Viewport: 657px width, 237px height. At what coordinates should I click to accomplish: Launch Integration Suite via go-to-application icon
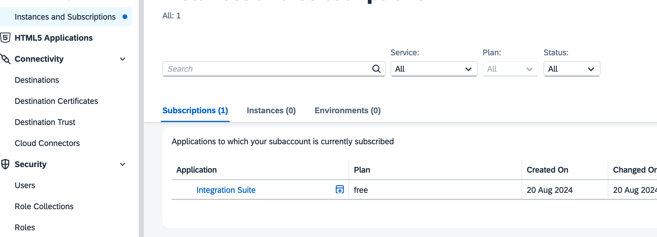click(339, 190)
